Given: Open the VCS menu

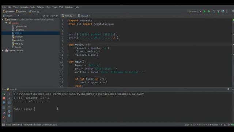Looking at the screenshot, I should tap(61, 7).
